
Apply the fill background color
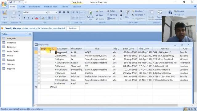(x=43, y=18)
